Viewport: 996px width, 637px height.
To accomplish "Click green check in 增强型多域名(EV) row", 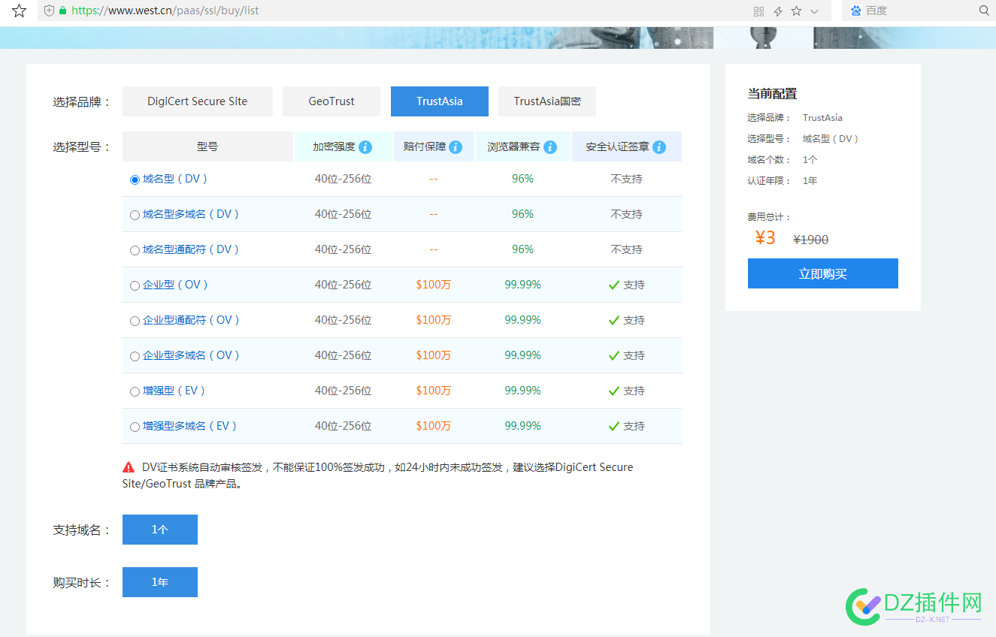I will [614, 426].
